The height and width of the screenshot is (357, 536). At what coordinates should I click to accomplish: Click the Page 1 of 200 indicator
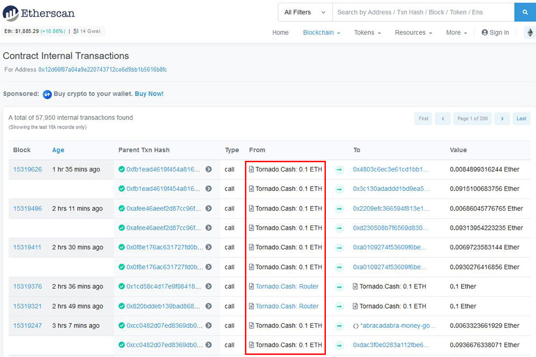click(472, 118)
